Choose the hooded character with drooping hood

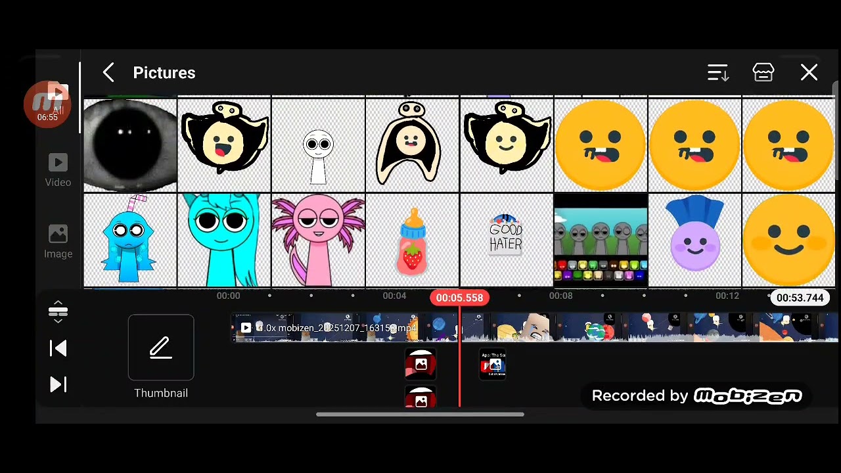412,145
